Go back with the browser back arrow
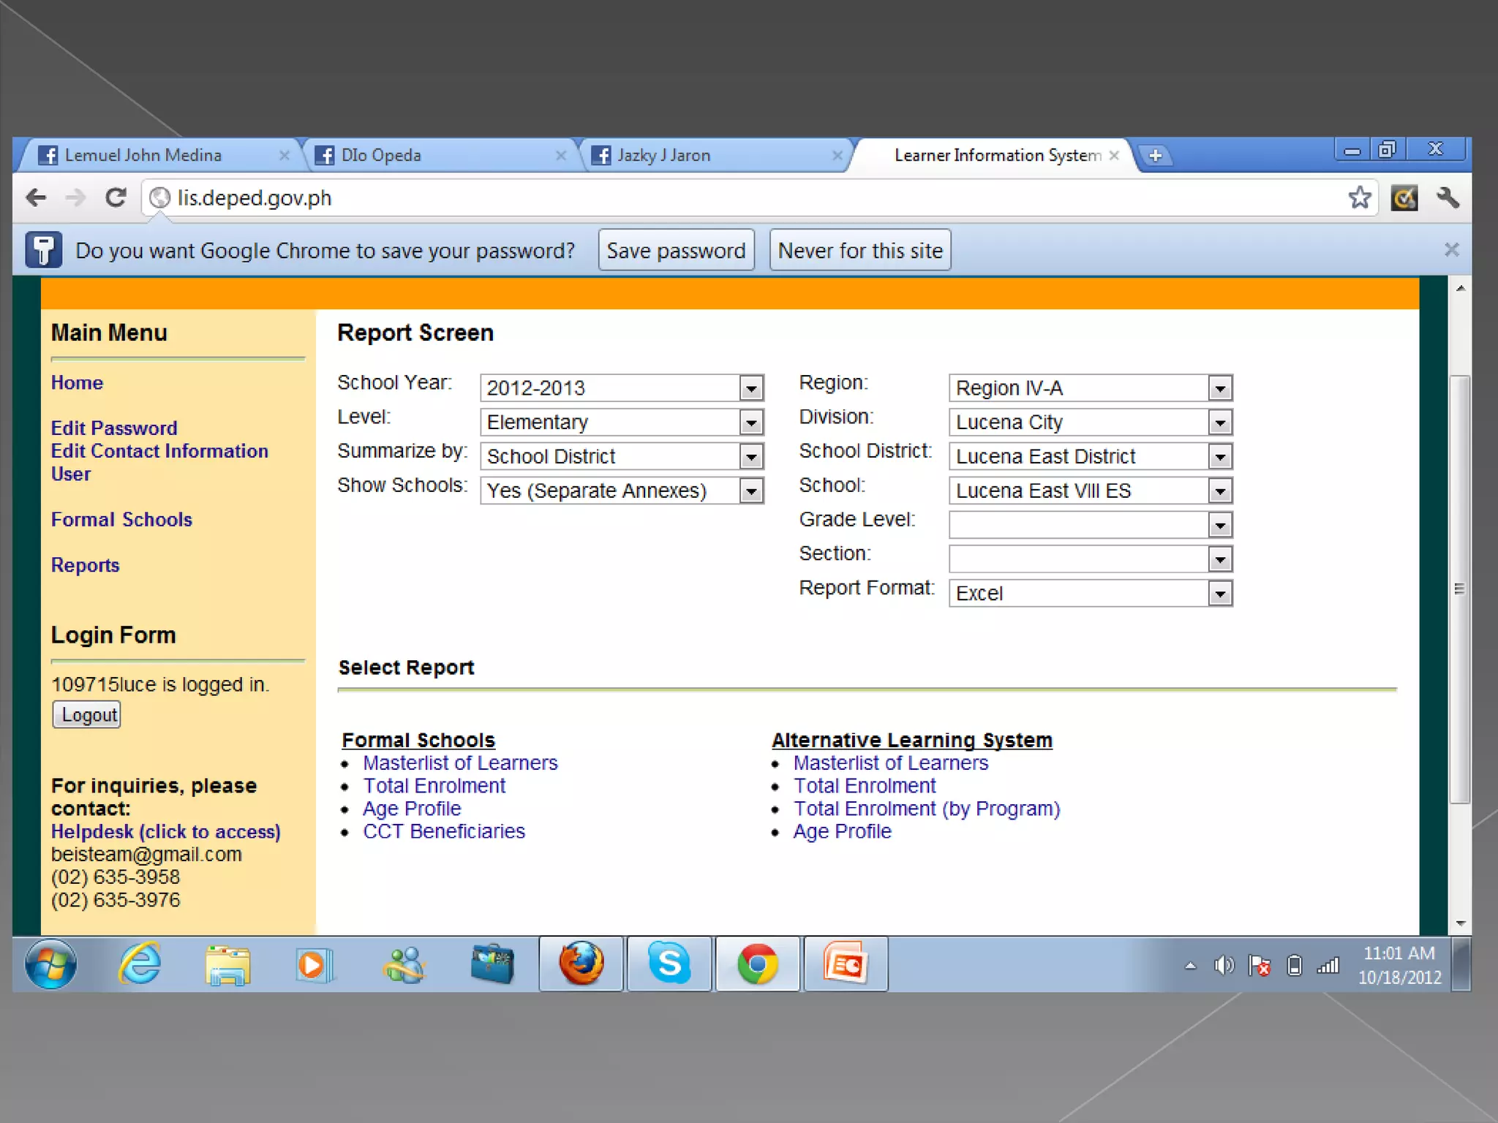Image resolution: width=1498 pixels, height=1123 pixels. tap(36, 197)
